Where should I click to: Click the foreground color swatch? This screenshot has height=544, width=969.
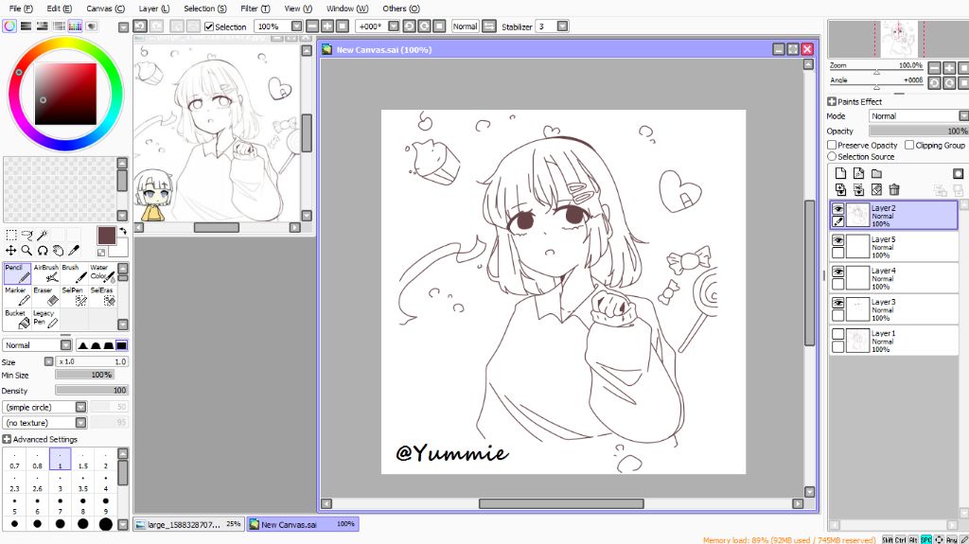coord(106,236)
